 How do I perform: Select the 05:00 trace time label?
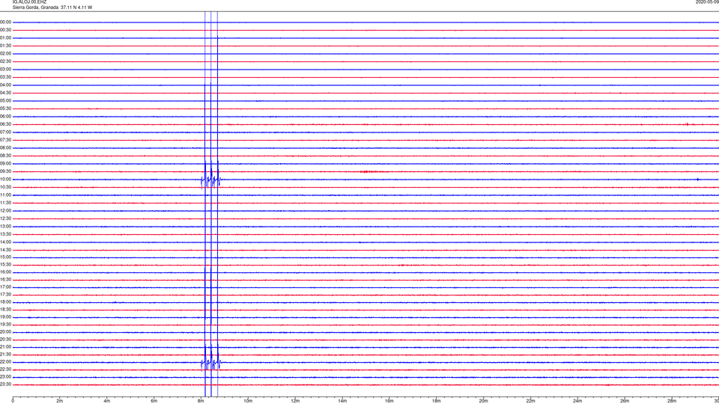[5, 100]
